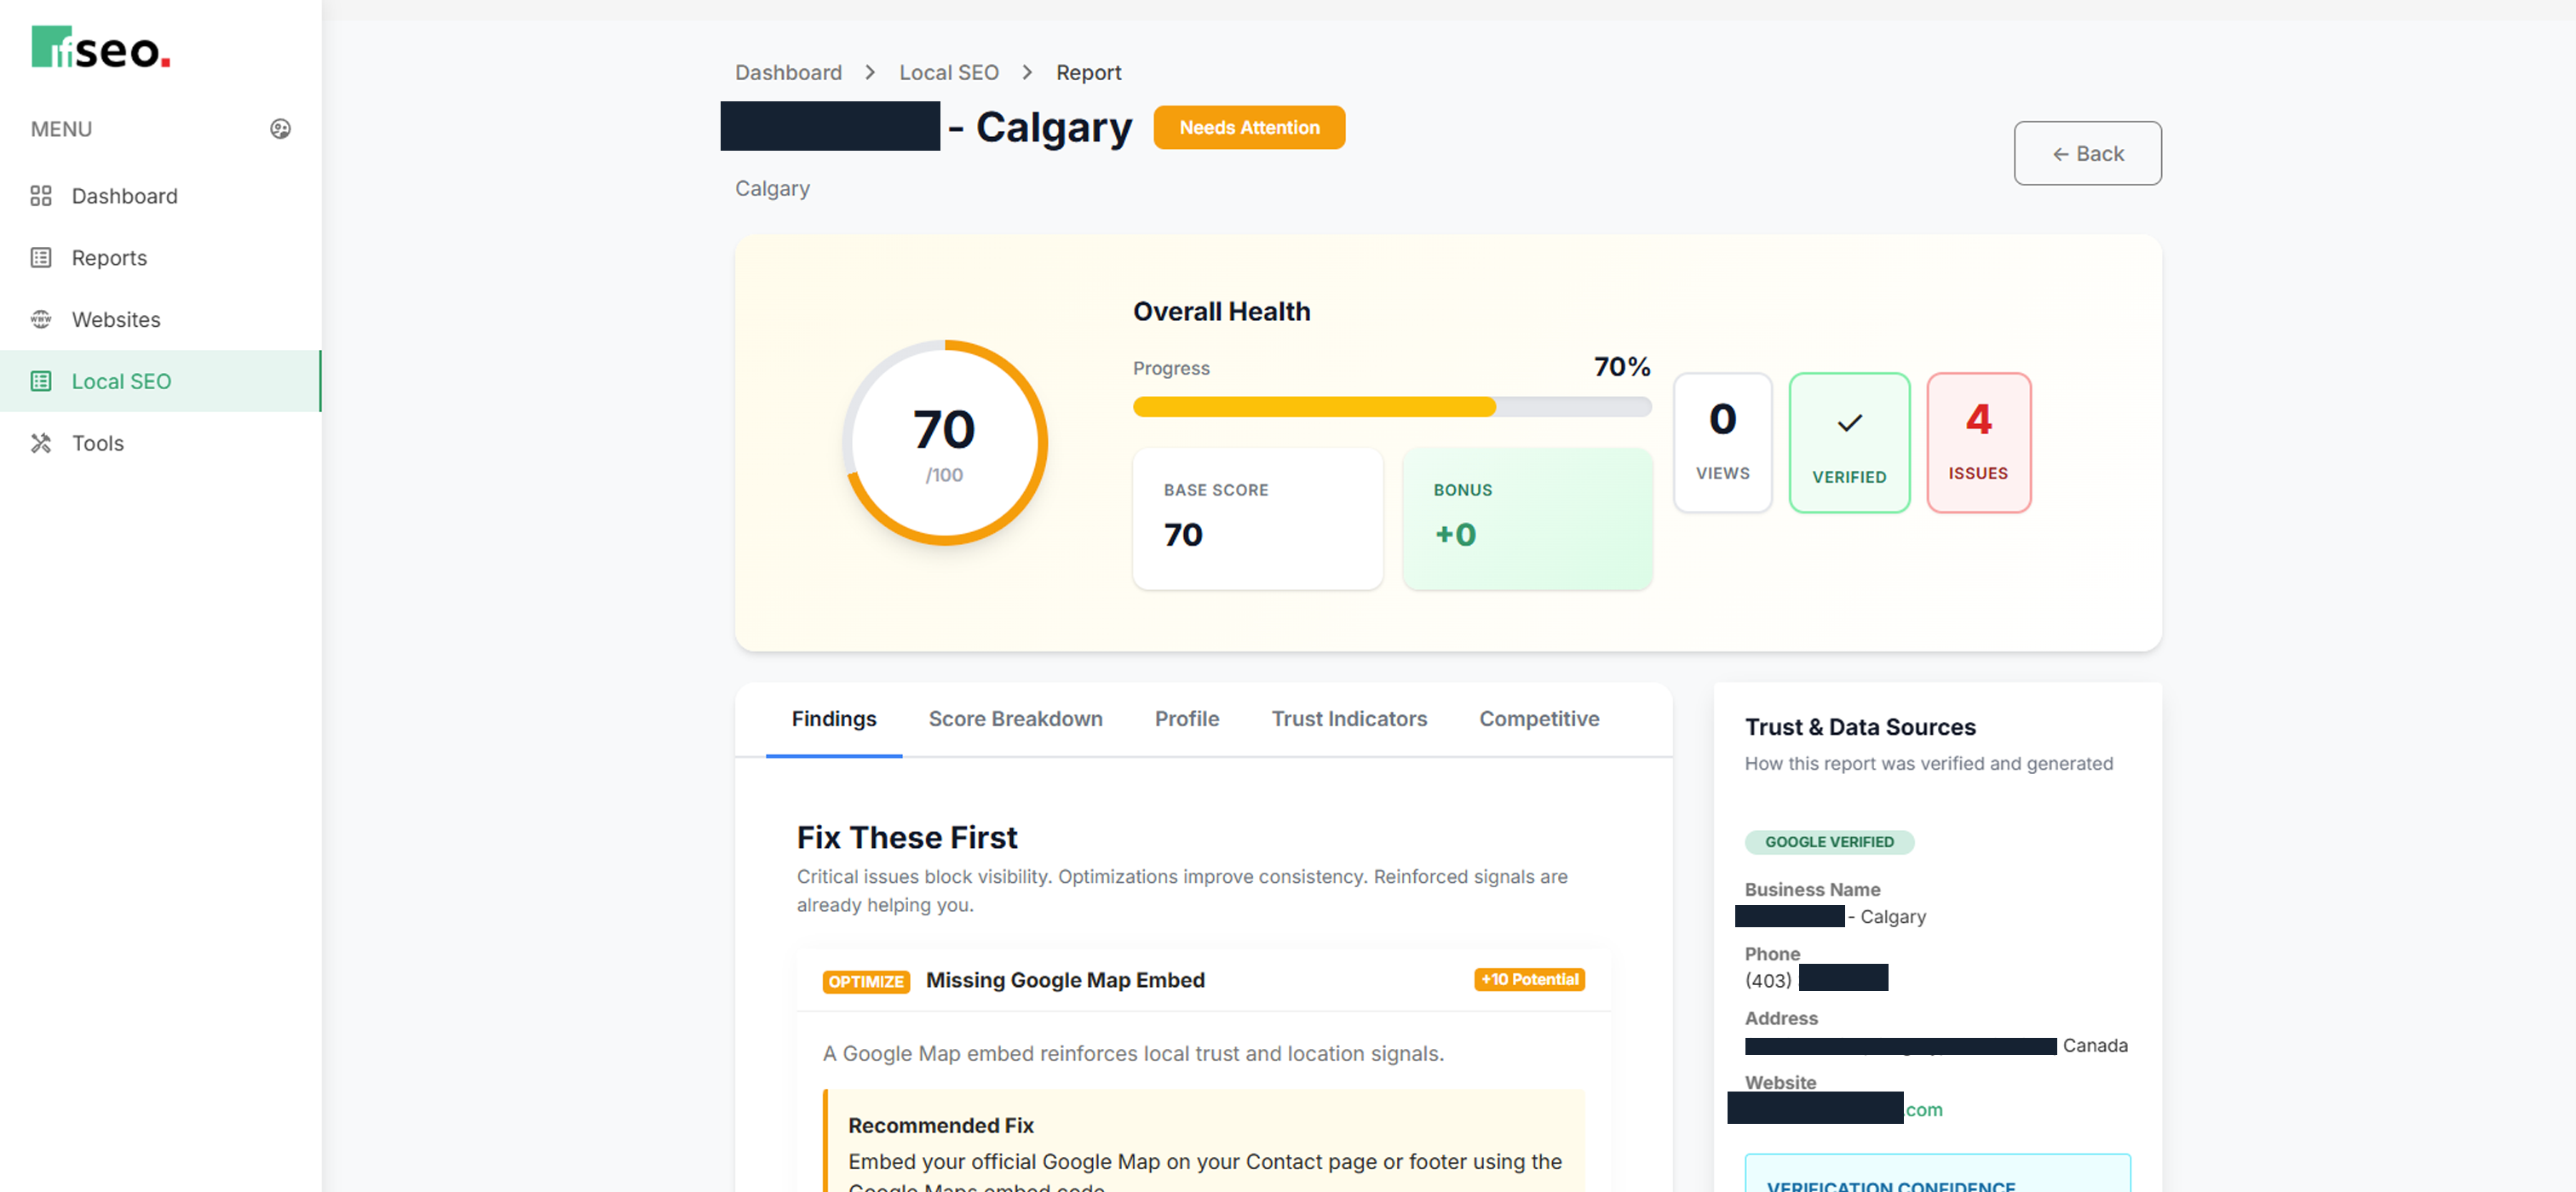Switch to the Score Breakdown tab
The height and width of the screenshot is (1192, 2576).
coord(1015,719)
